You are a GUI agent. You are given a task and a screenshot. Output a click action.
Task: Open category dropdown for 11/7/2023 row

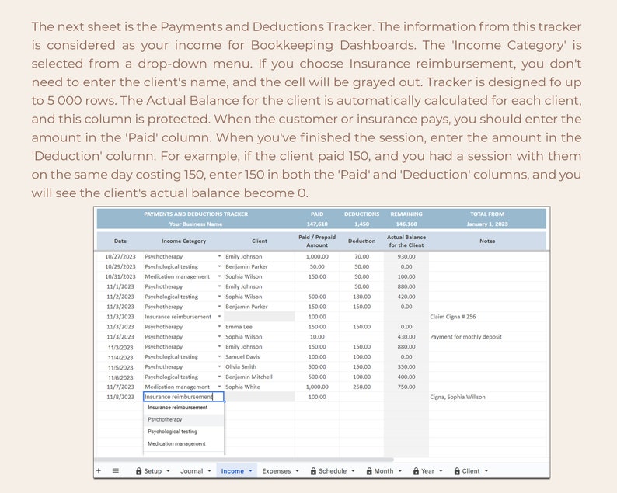click(219, 387)
